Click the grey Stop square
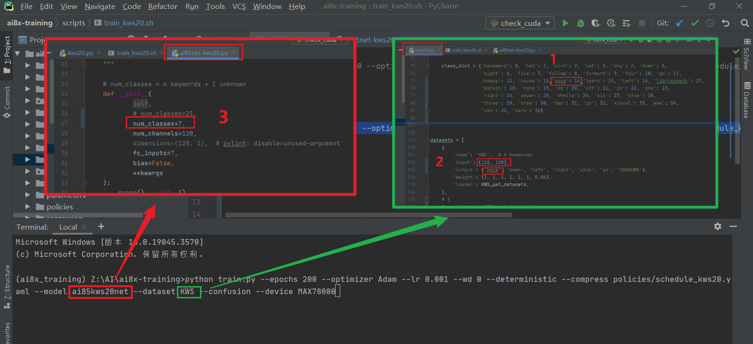The height and width of the screenshot is (344, 753). [641, 23]
